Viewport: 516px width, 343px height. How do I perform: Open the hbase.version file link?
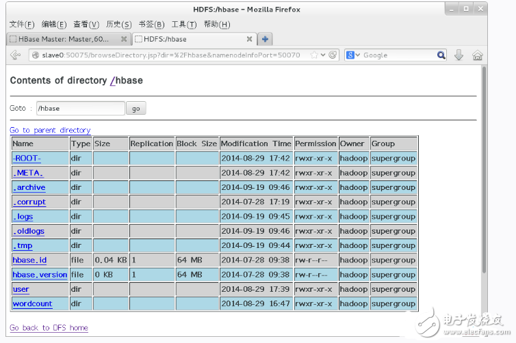click(x=40, y=275)
